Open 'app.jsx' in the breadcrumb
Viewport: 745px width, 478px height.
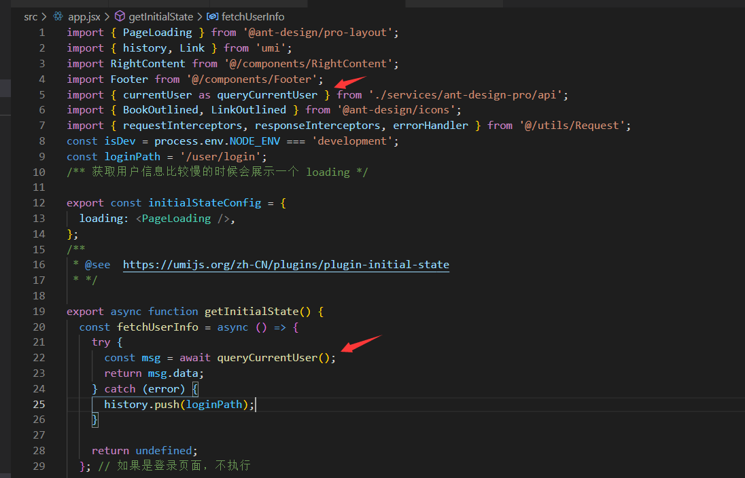click(84, 16)
